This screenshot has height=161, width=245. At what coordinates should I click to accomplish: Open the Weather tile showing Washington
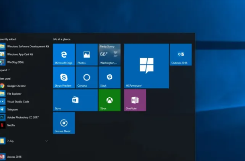point(109,54)
